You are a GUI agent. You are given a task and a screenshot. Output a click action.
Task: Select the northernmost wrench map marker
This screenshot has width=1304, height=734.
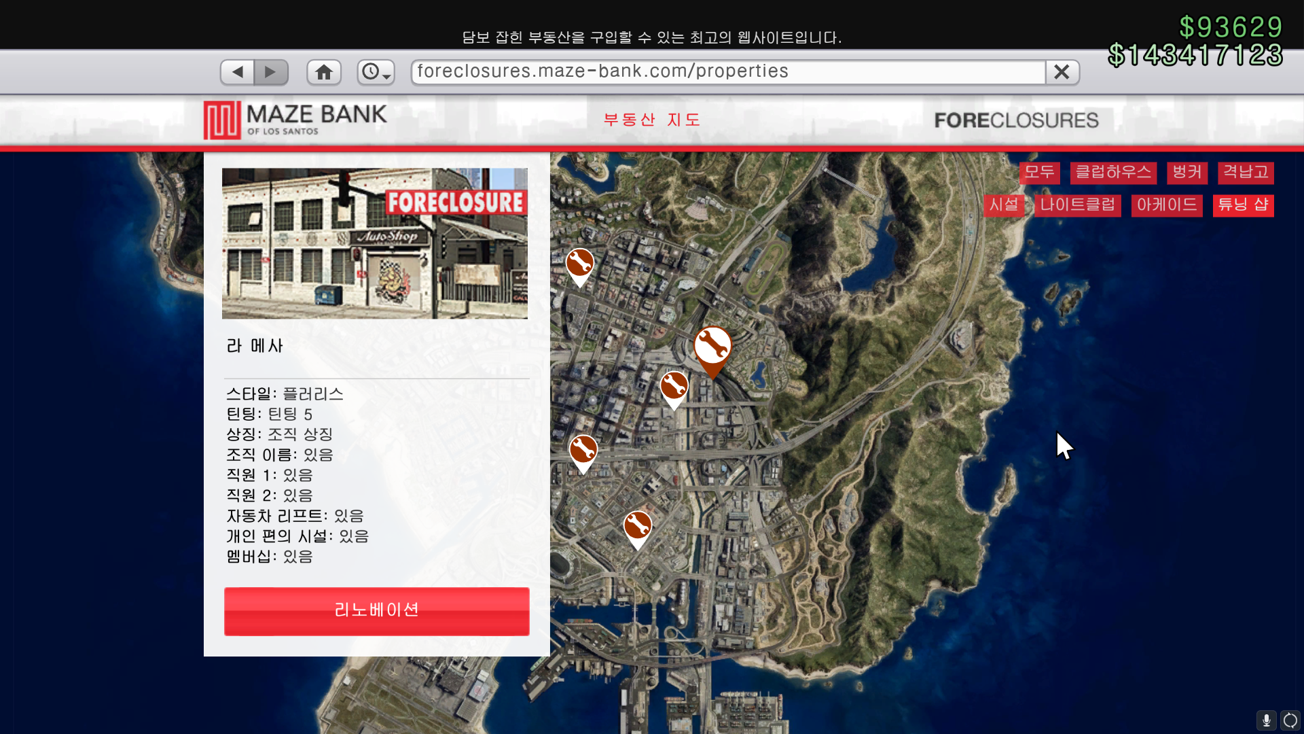pos(580,264)
